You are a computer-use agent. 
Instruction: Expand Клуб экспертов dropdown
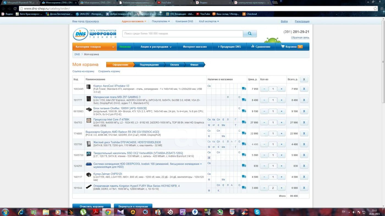(x=209, y=21)
